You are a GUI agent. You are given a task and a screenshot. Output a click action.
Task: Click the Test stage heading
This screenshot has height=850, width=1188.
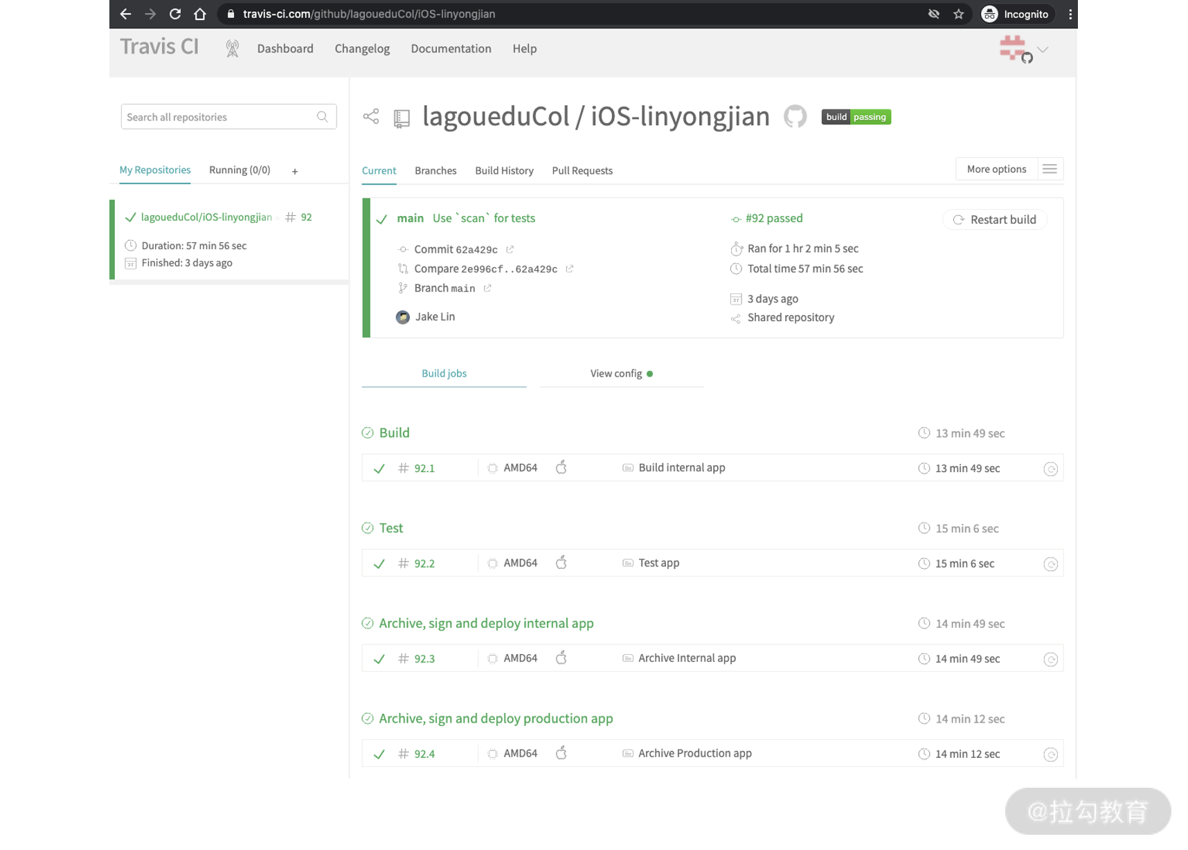(391, 528)
